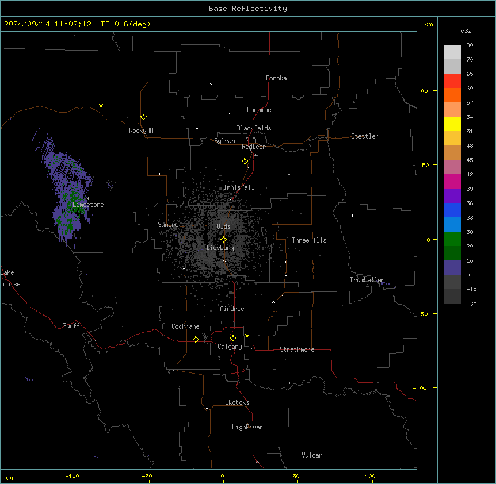Pick the slate purple 0-10 dBZ legend swatch
This screenshot has height=484, width=496.
452,268
